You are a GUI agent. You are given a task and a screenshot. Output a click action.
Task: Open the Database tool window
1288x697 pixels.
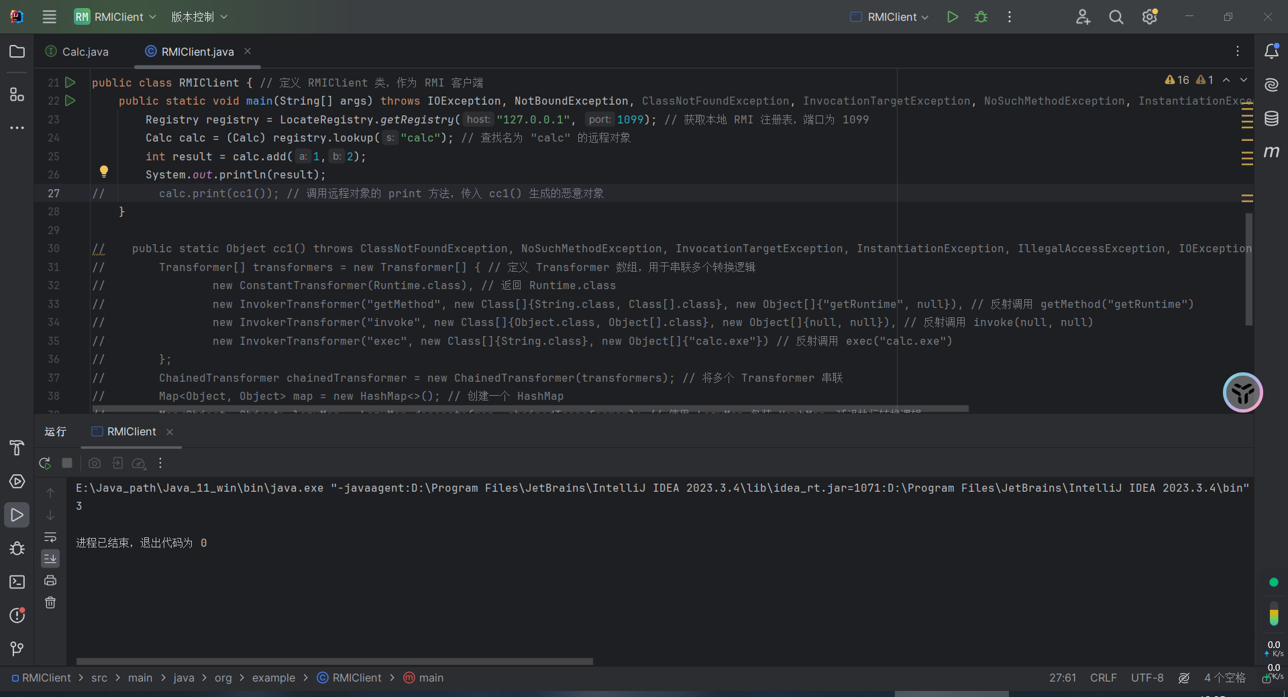click(x=1271, y=119)
